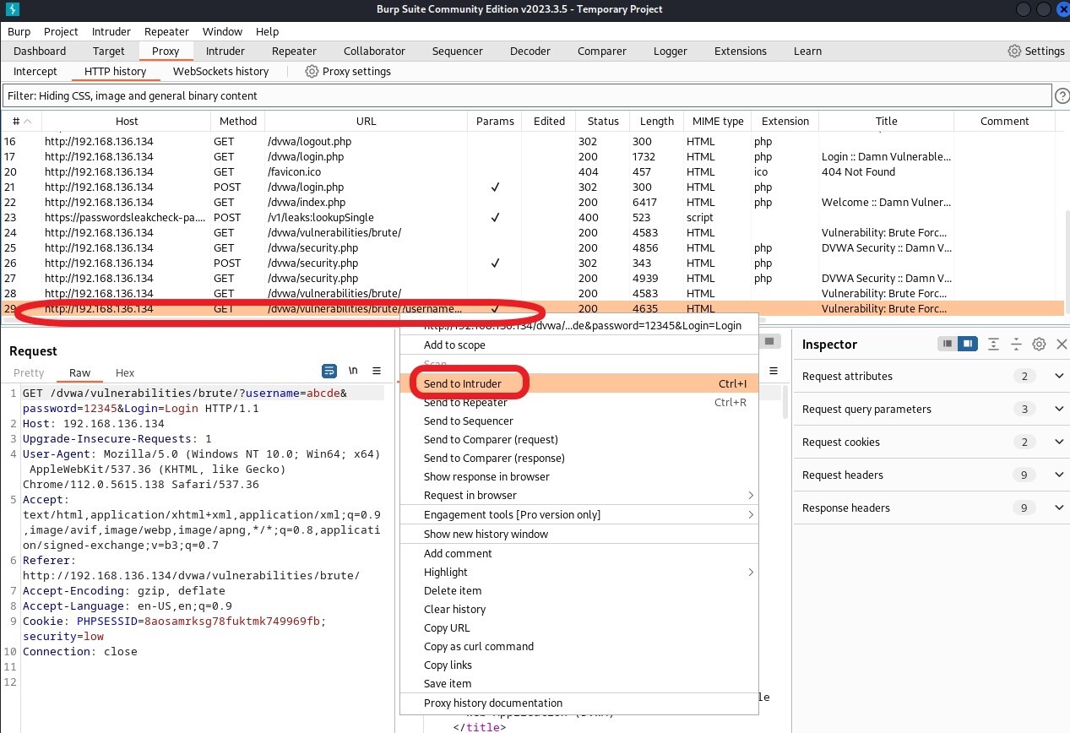Select row 21 POST /dvwa/login.php

[x=532, y=187]
